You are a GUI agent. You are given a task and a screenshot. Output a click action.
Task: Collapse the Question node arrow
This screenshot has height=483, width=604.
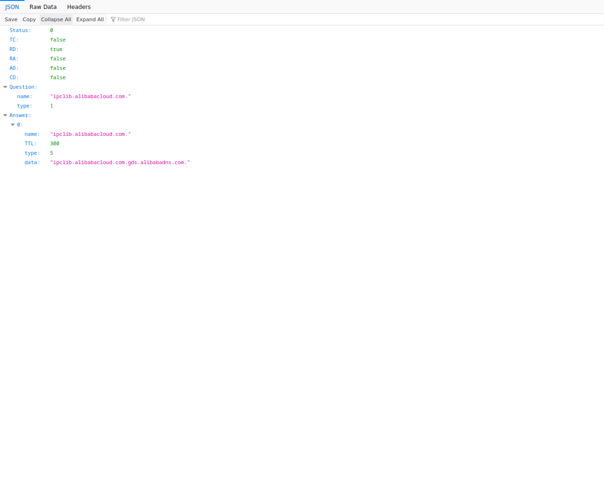coord(5,87)
